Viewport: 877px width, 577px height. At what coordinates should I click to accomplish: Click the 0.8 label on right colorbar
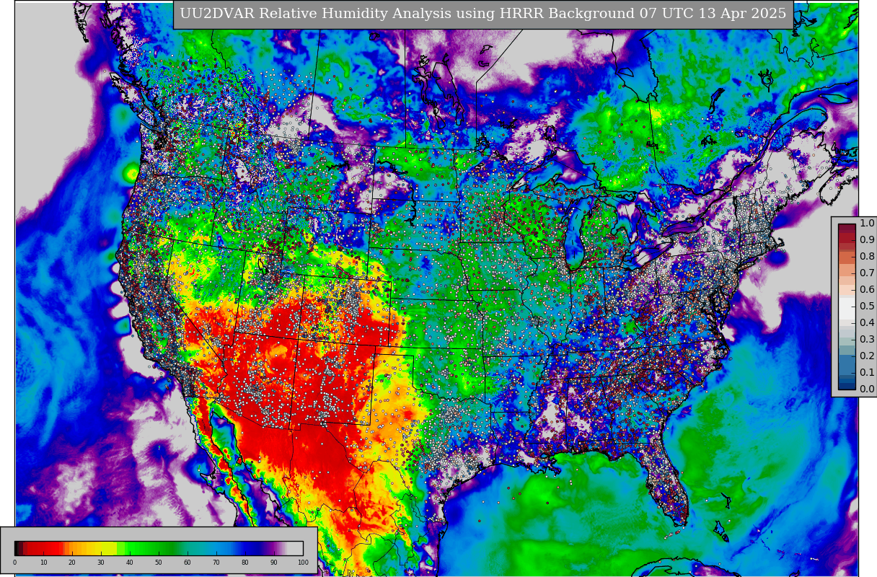point(867,257)
